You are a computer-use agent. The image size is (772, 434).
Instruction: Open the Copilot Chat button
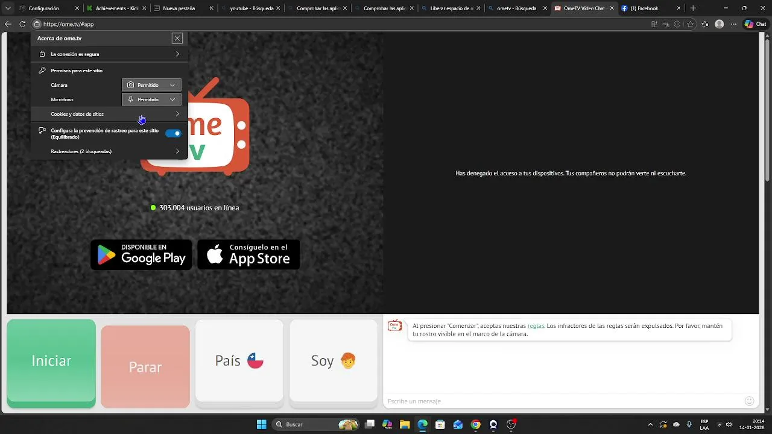tap(756, 24)
